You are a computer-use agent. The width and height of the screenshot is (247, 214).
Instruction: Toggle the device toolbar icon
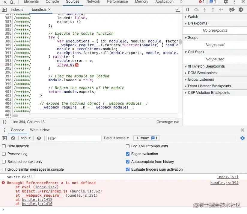coord(13,1)
